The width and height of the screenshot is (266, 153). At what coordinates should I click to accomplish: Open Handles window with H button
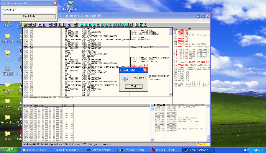click(x=102, y=25)
